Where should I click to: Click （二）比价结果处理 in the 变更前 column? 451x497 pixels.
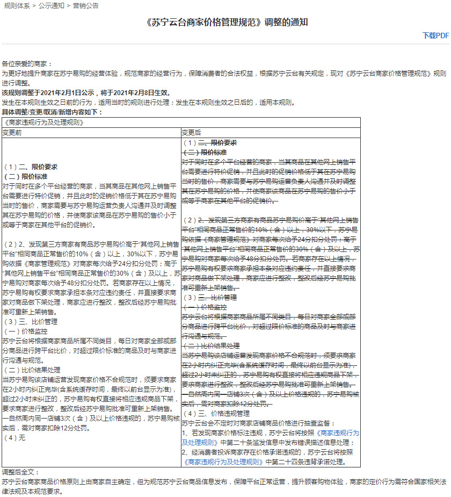click(32, 370)
